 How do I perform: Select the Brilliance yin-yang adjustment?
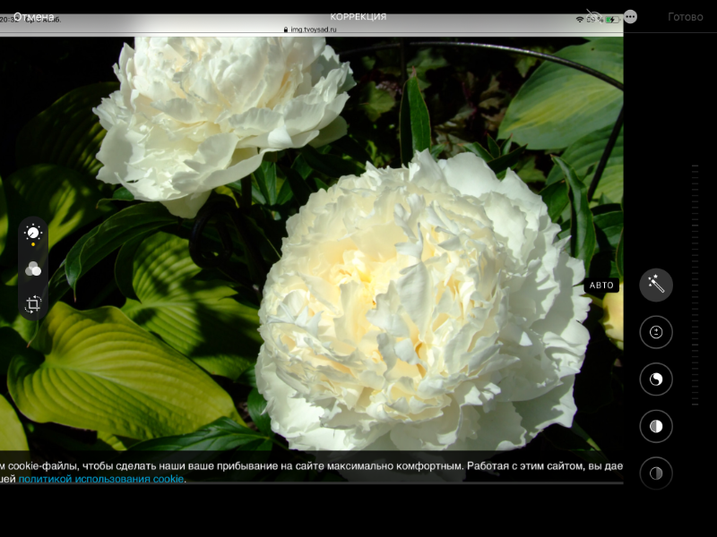coord(656,379)
